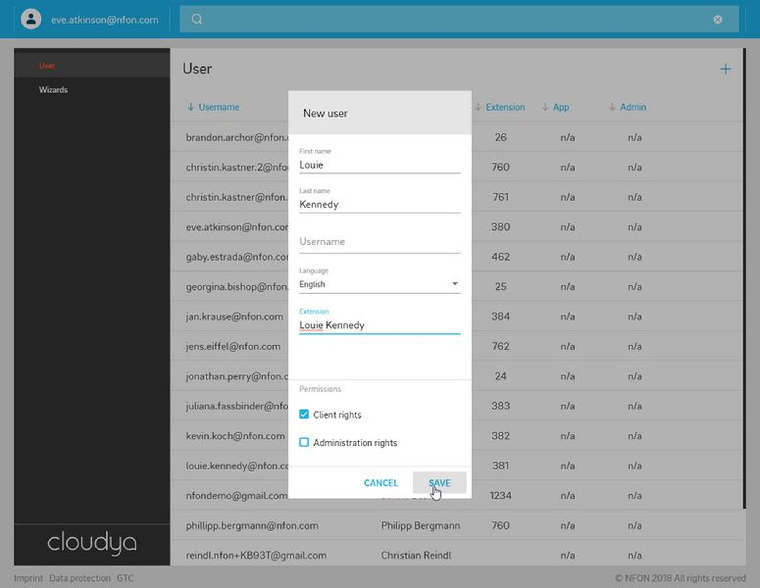
Task: Click the Username input field
Action: [x=379, y=242]
